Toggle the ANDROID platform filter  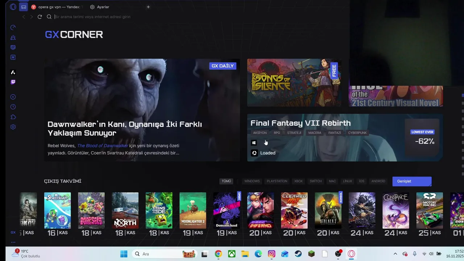click(x=378, y=181)
